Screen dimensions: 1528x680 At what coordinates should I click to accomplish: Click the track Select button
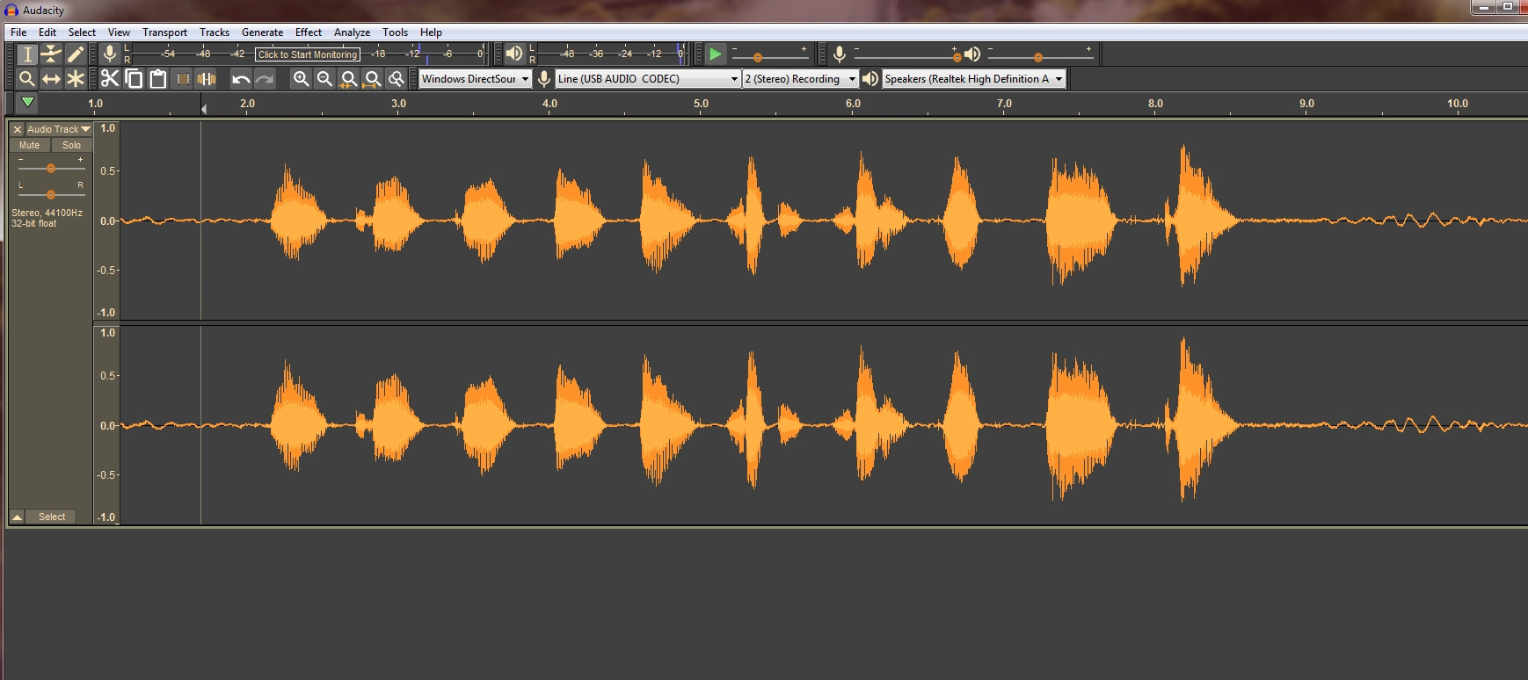coord(52,517)
